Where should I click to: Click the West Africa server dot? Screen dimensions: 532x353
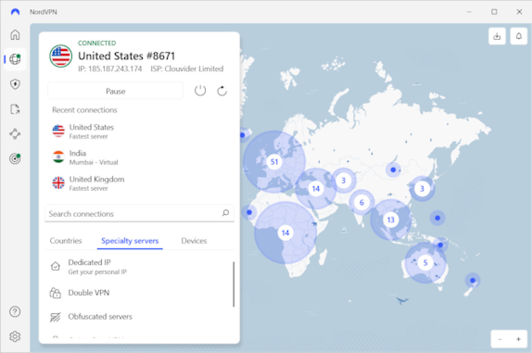249,213
